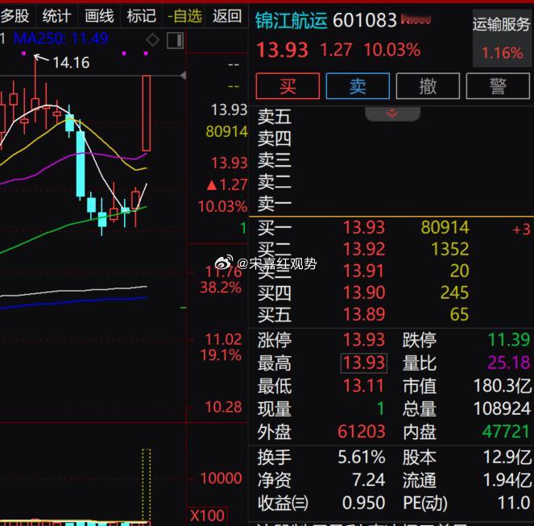
Task: Open the 多股 multi-stock view
Action: [15, 16]
